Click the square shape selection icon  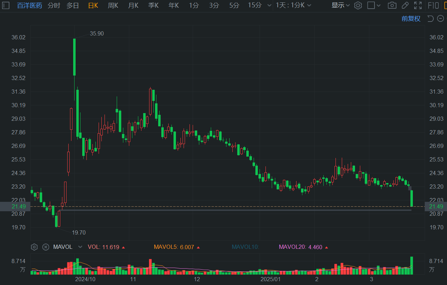[372, 5]
